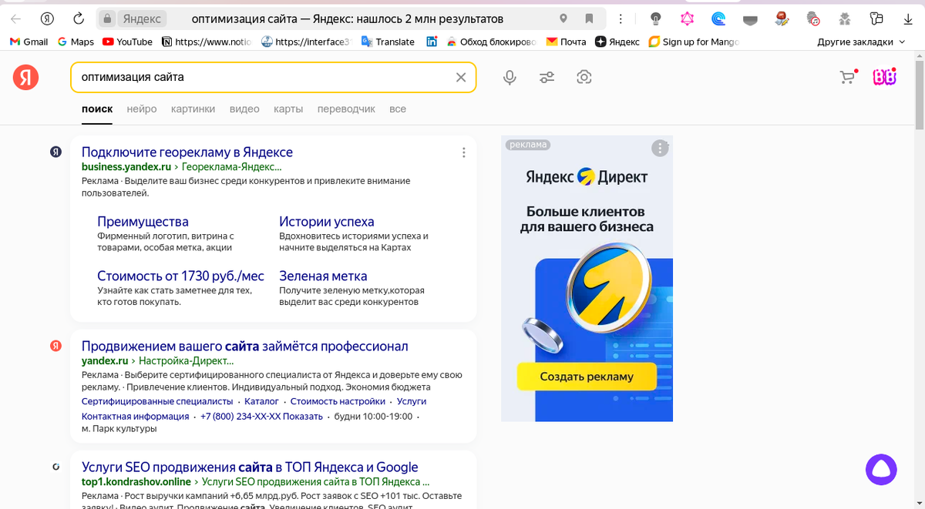925x509 pixels.
Task: Click the light bulb extension icon
Action: [655, 18]
